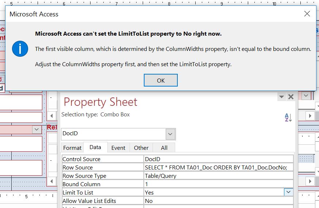Open the pink combo box dropdown in form
Image resolution: width=319 pixels, height=208 pixels.
[x=36, y=129]
